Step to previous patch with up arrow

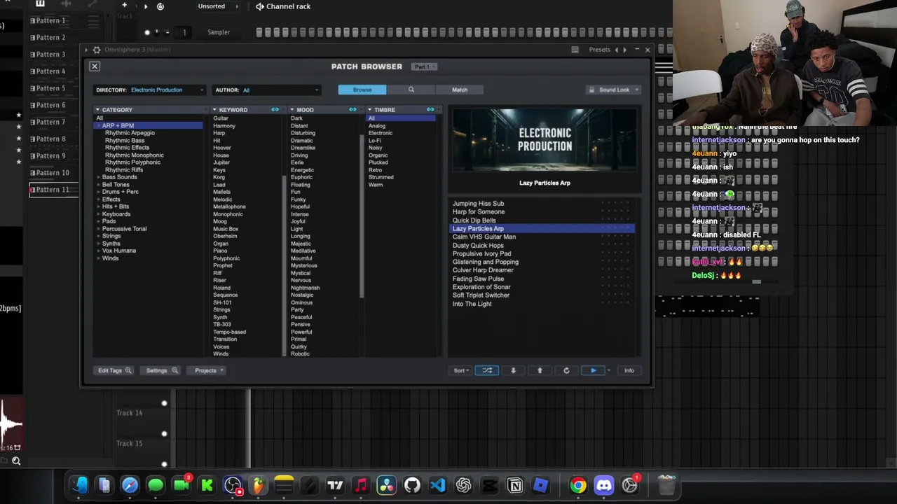click(x=540, y=370)
